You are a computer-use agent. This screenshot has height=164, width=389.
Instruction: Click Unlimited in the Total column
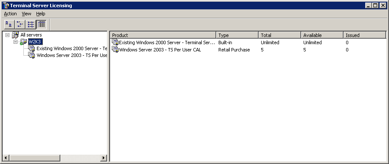[270, 42]
